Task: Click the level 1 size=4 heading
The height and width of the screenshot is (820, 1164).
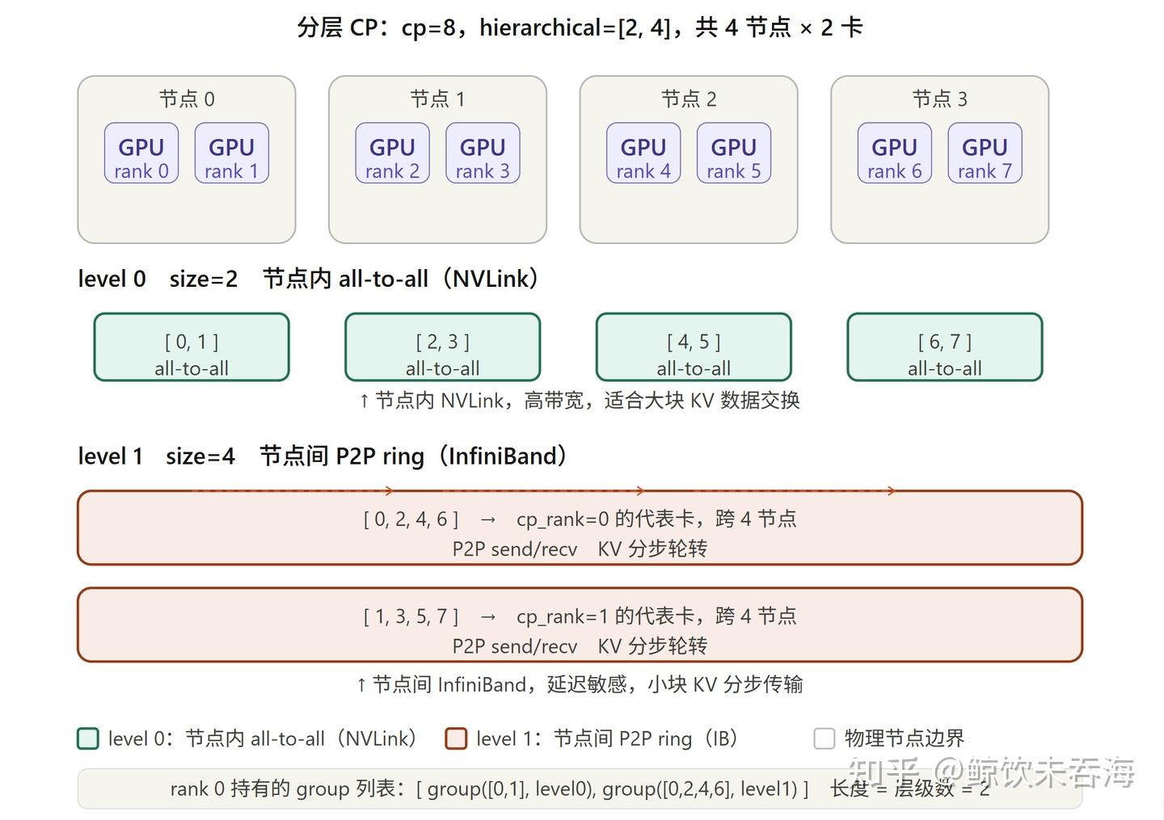Action: coord(323,456)
